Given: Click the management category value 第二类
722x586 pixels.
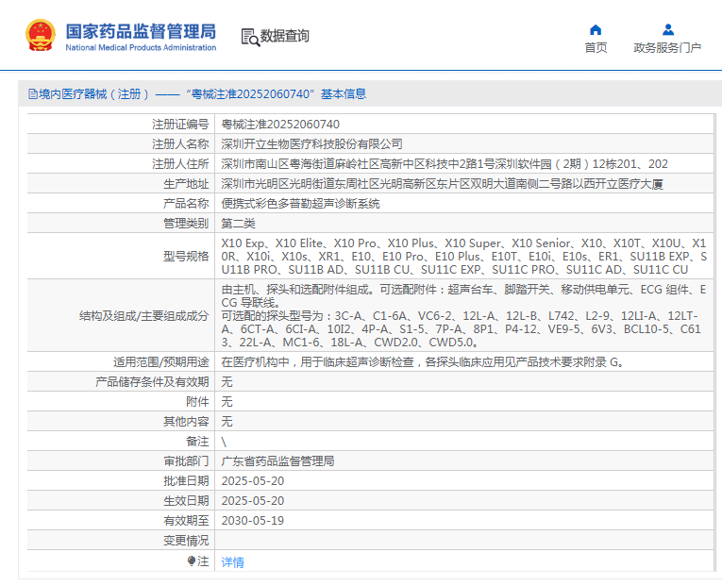Looking at the screenshot, I should [x=238, y=223].
